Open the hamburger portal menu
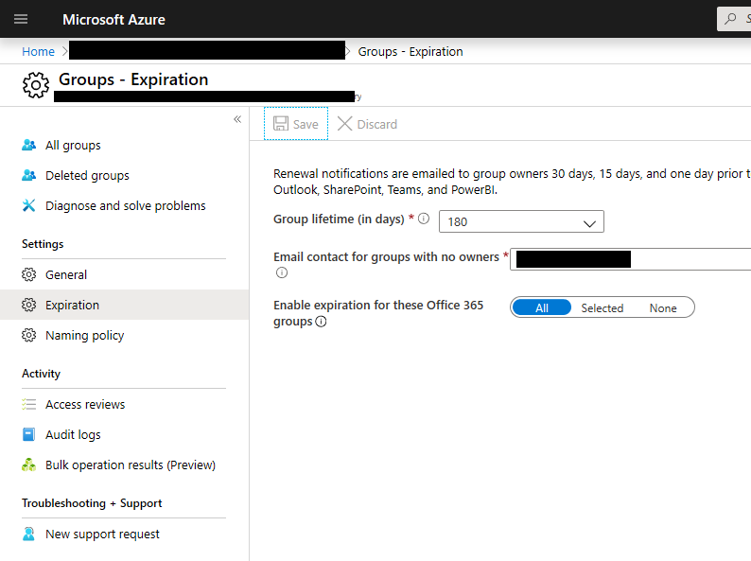The height and width of the screenshot is (561, 751). coord(21,19)
